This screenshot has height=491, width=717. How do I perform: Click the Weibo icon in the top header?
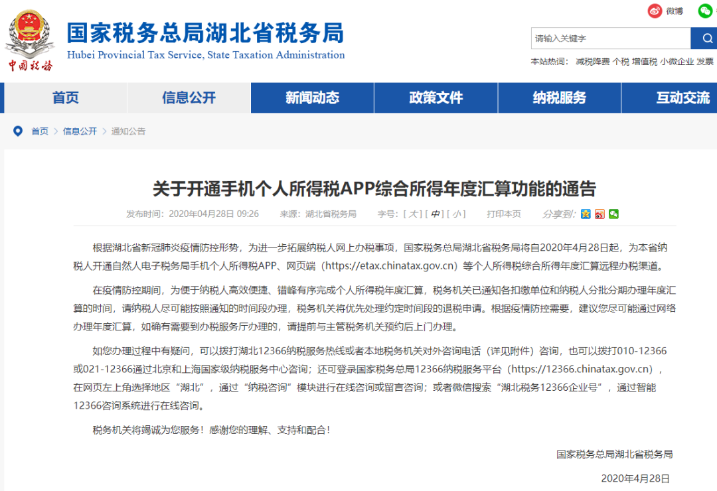655,11
